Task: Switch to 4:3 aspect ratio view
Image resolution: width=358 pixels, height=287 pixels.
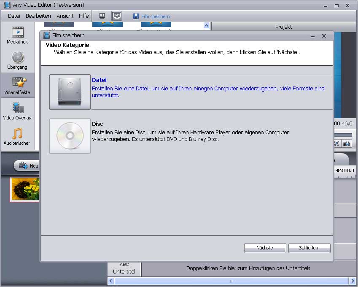Action: [x=102, y=16]
